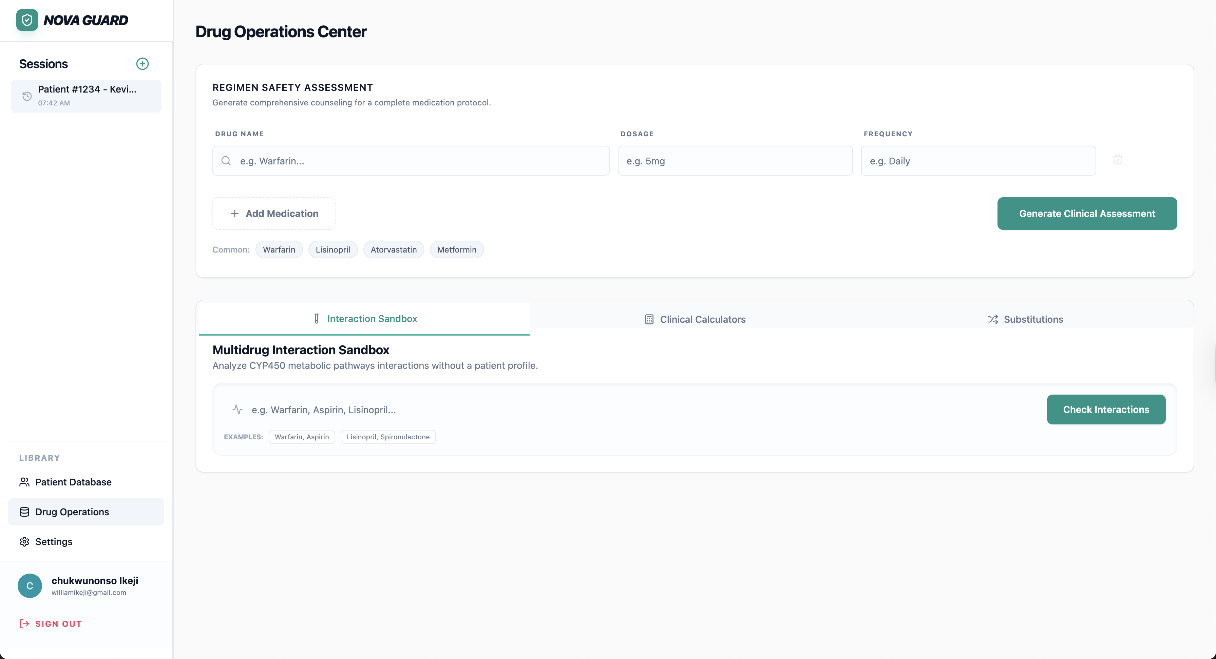Click the Check Interactions button
1216x659 pixels.
(x=1105, y=410)
